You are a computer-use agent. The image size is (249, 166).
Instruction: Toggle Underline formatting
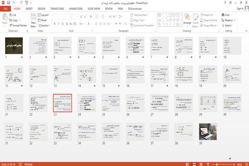63,24
